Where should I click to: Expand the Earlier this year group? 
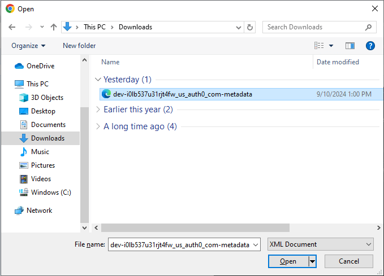[98, 109]
